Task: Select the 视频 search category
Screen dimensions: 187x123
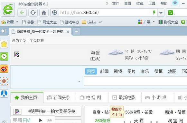Action: click(118, 71)
